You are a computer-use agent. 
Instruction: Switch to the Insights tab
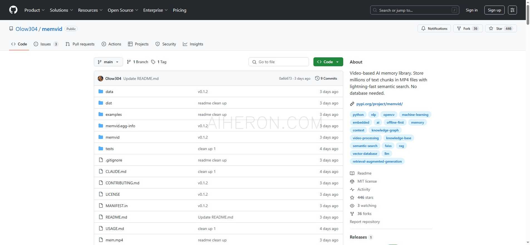pos(193,44)
